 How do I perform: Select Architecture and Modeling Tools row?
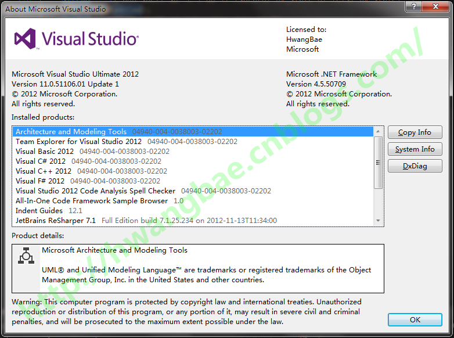tap(193, 131)
